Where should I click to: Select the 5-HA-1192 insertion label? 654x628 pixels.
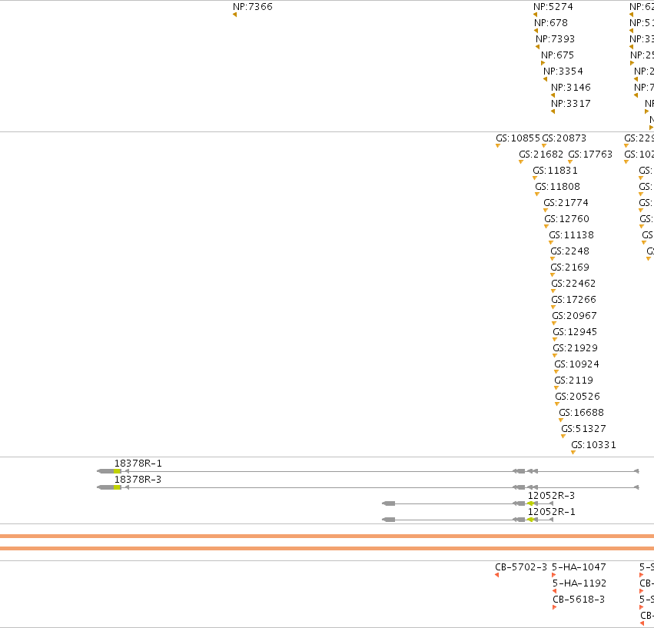(x=579, y=583)
